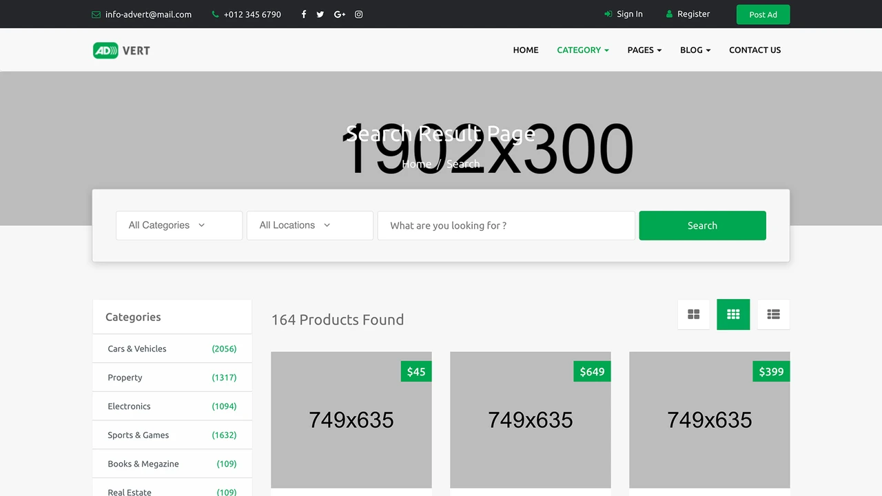Open the $399 product thumbnail
Screen dimensions: 882x496
[710, 420]
